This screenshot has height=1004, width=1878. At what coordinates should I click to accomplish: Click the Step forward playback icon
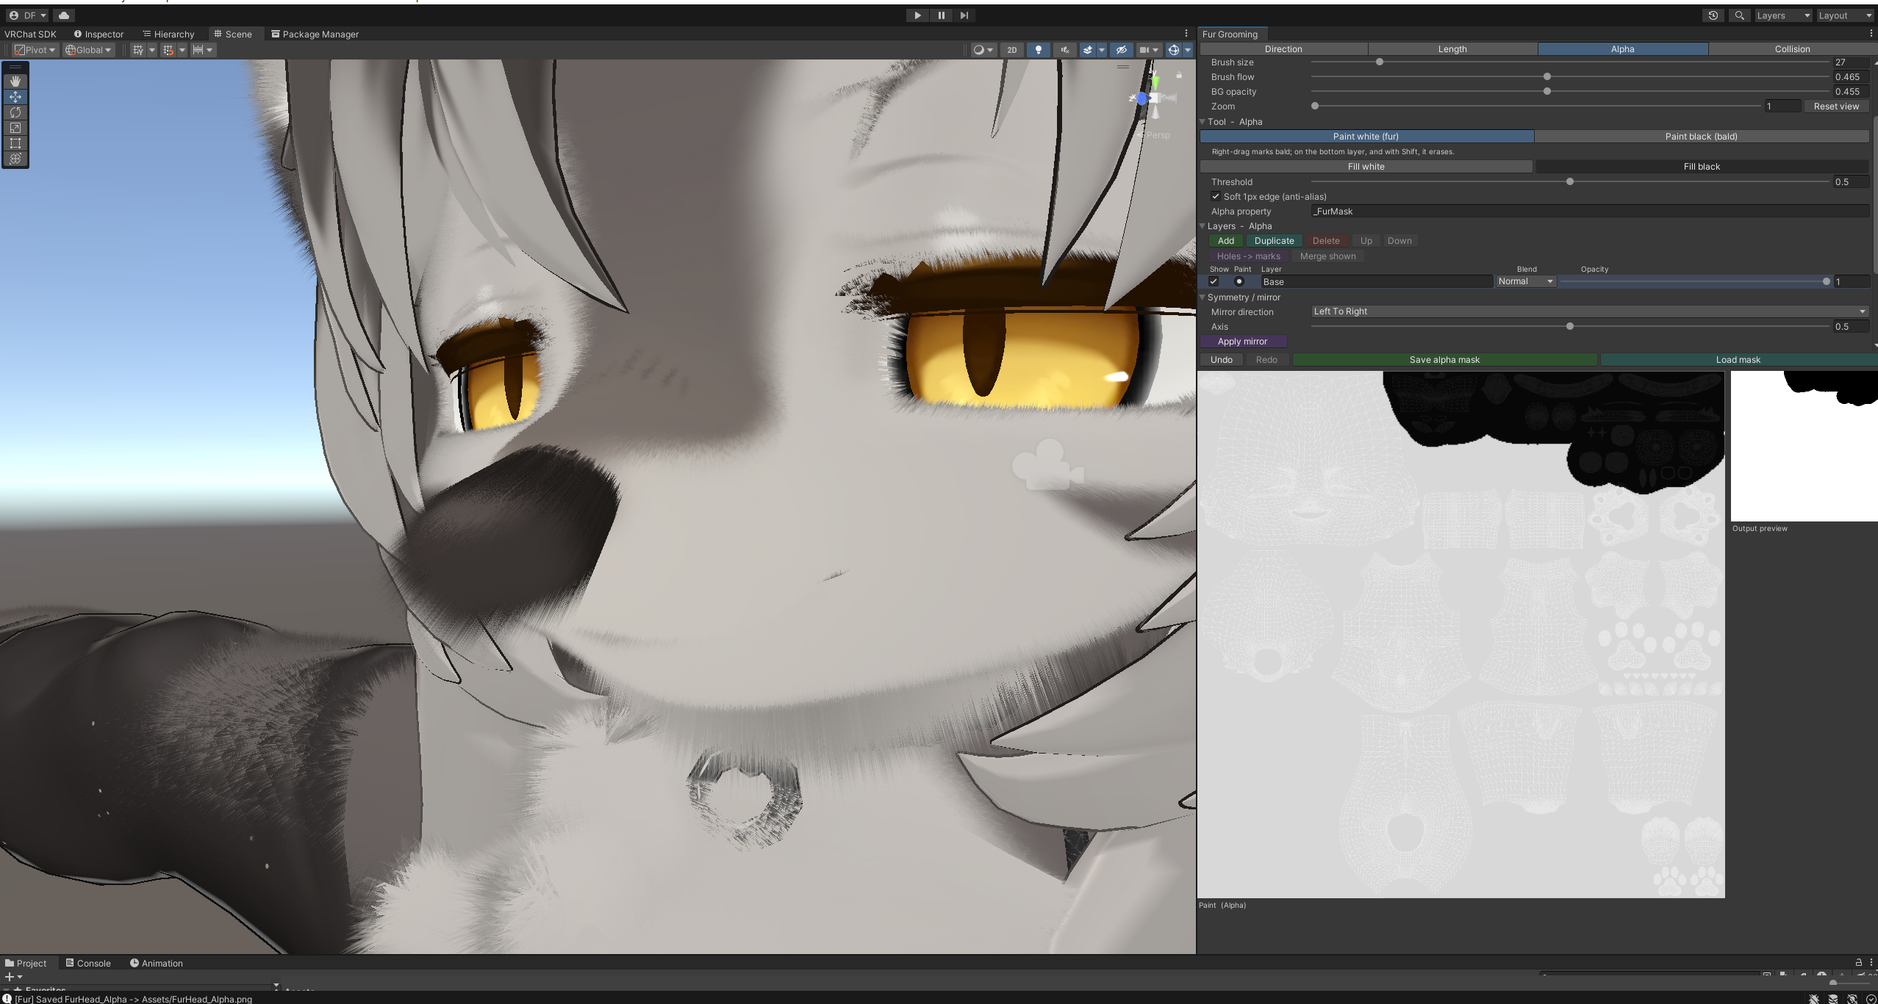tap(964, 15)
